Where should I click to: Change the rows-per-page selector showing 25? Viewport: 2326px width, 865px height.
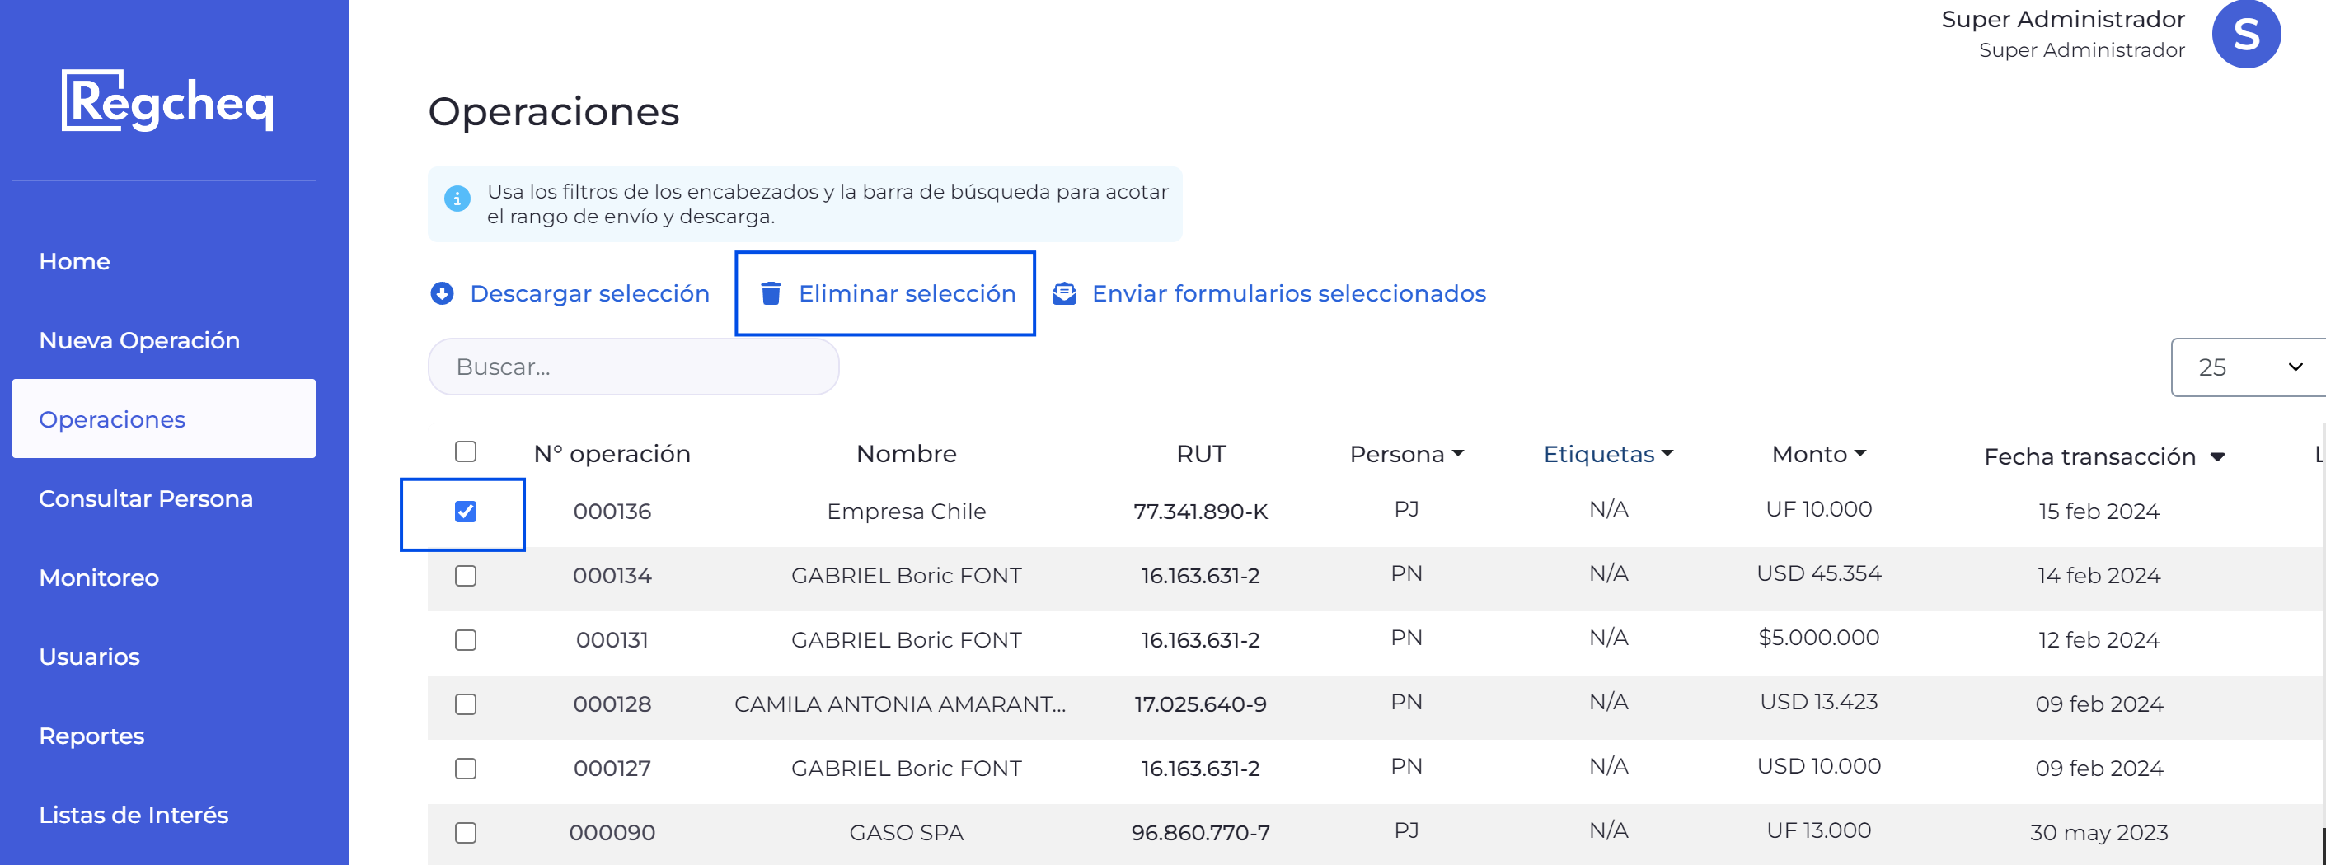(x=2249, y=367)
